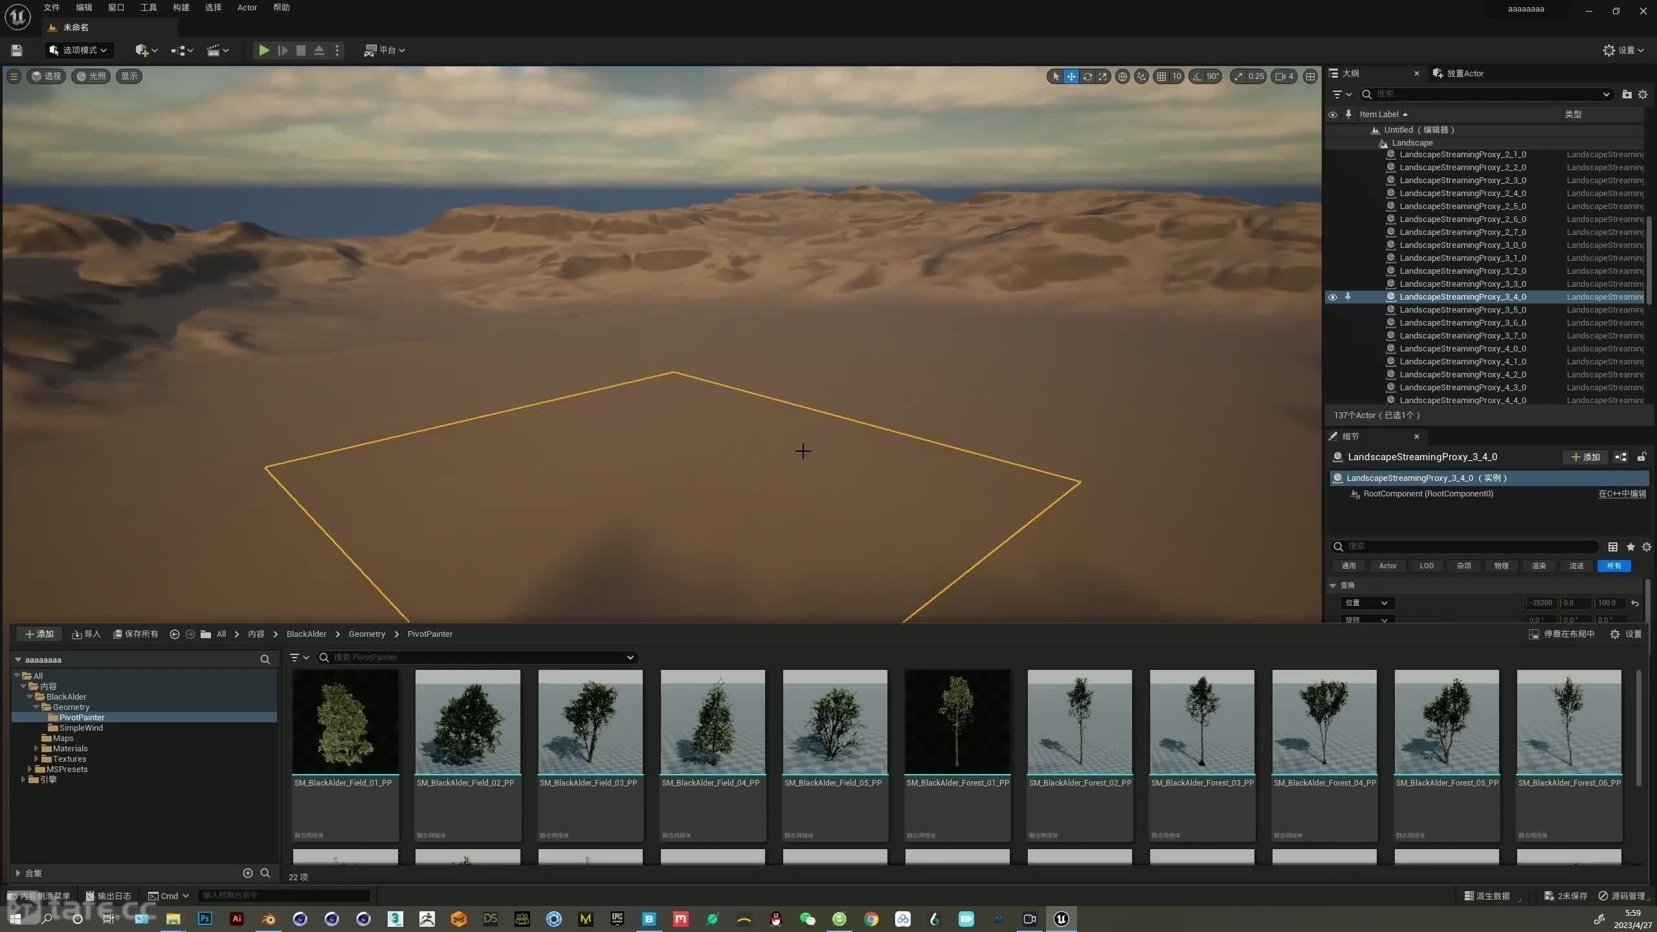Toggle pin for LandscapeStreamingProxy_3_4_0 row
1657x932 pixels.
pos(1348,297)
